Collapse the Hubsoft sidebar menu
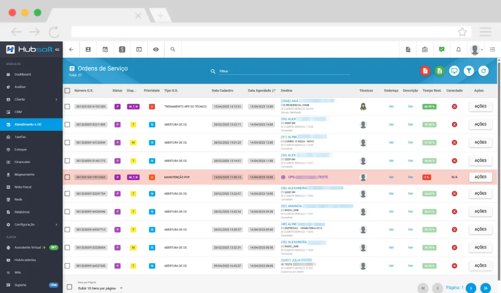Screen dimensions: 501x293 tap(57, 50)
